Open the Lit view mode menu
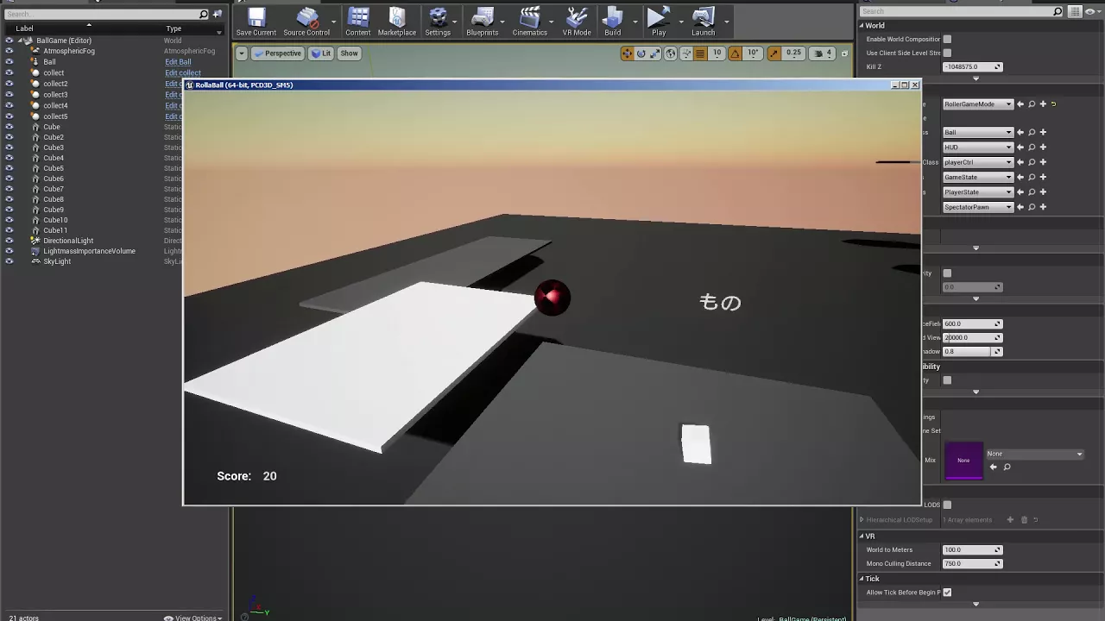1105x621 pixels. tap(321, 53)
